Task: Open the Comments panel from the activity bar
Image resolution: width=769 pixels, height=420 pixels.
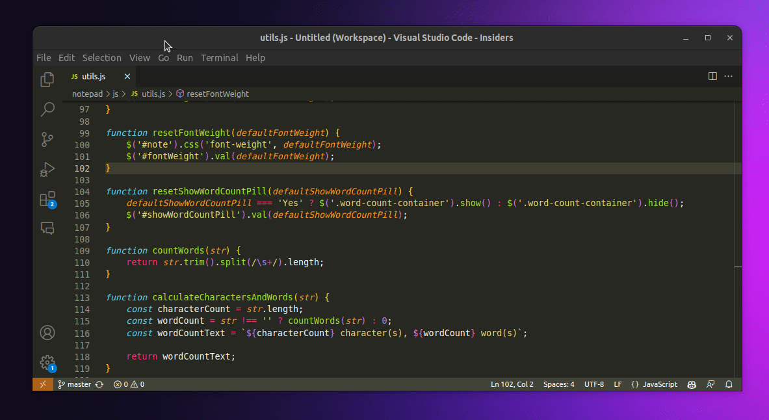Action: pyautogui.click(x=47, y=228)
